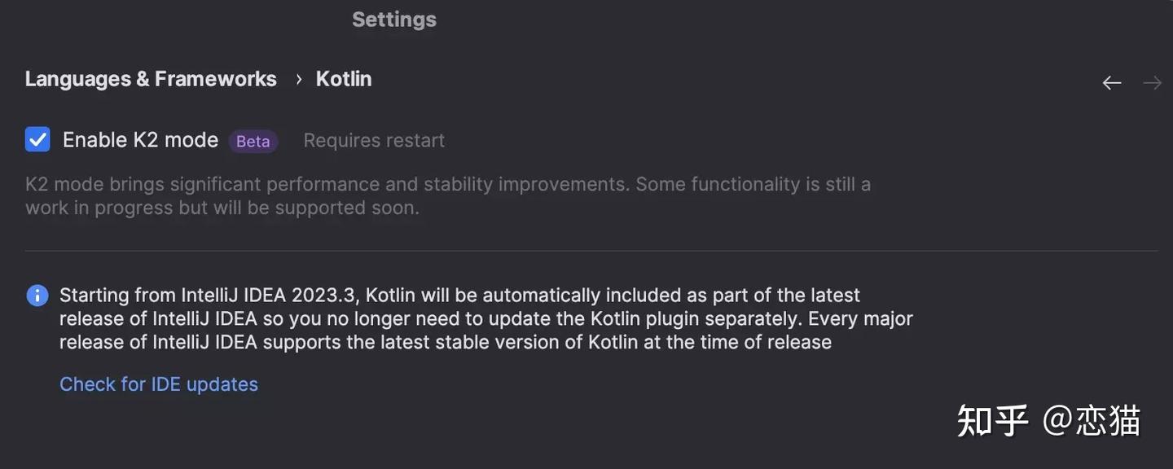Select the back arrow to return to previous settings

coord(1111,81)
